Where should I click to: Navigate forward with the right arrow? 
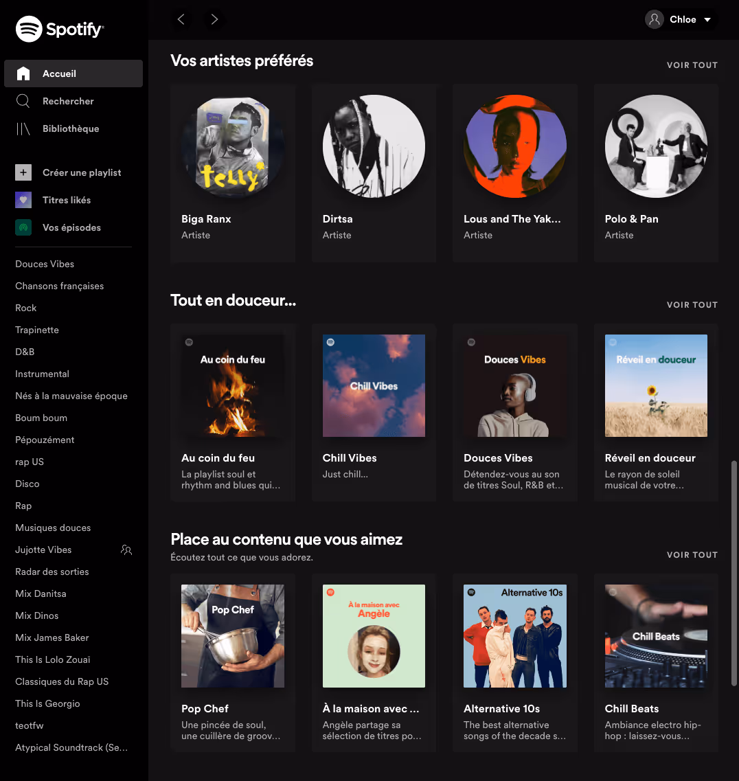click(x=214, y=19)
